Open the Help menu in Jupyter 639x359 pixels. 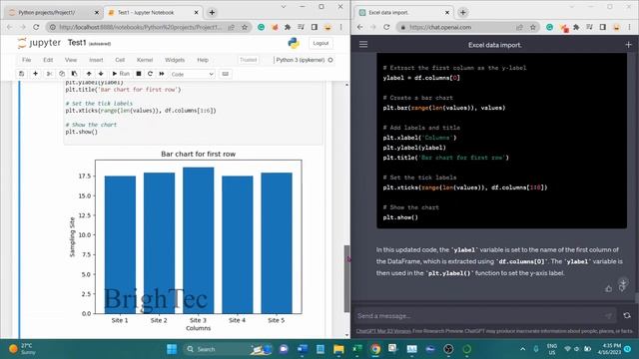point(203,60)
